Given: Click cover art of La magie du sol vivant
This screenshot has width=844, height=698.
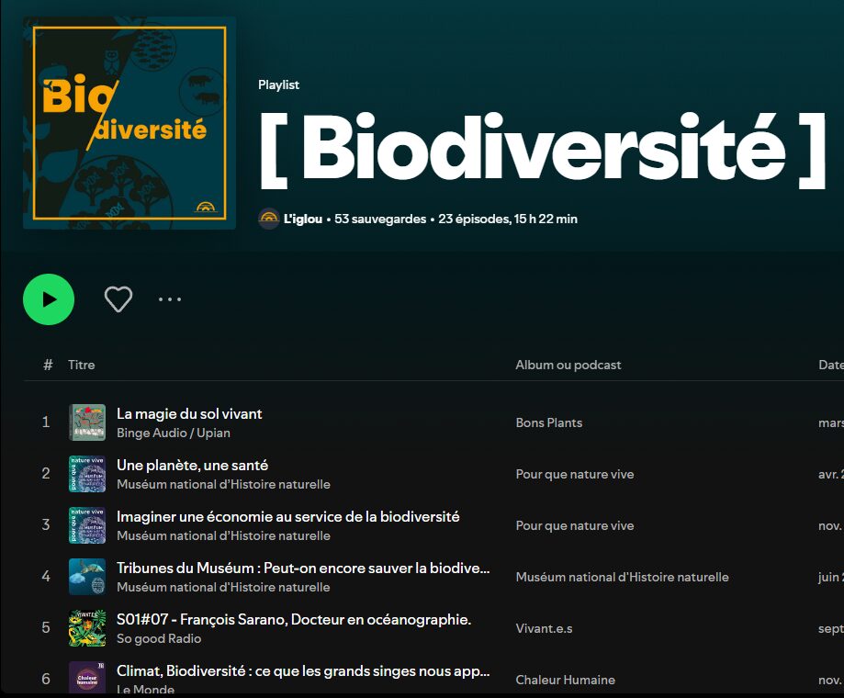Looking at the screenshot, I should coord(87,422).
